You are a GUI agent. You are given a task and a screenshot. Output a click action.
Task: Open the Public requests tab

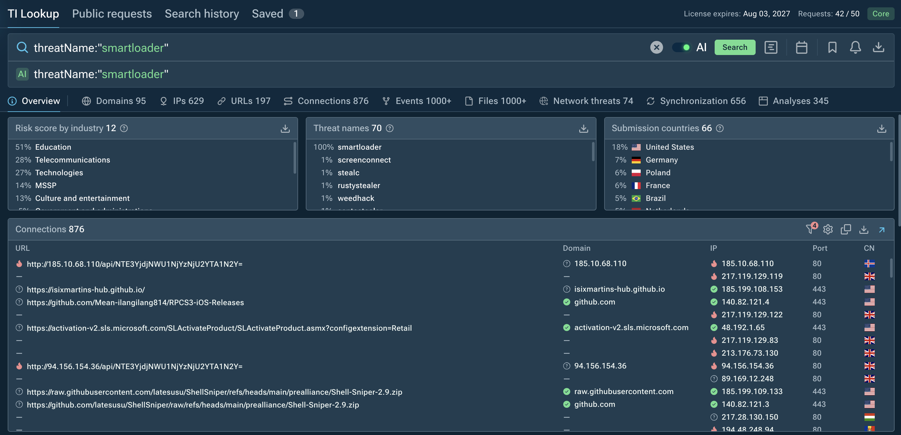(112, 14)
